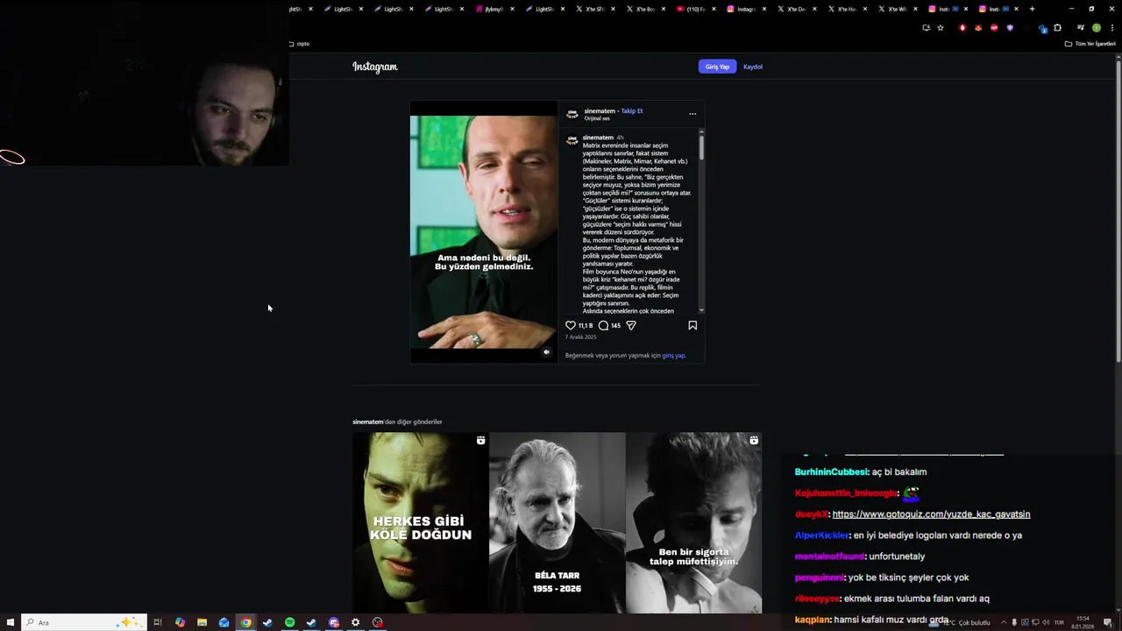1122x631 pixels.
Task: Click the post date '7 Aralık 2025'
Action: click(x=580, y=337)
